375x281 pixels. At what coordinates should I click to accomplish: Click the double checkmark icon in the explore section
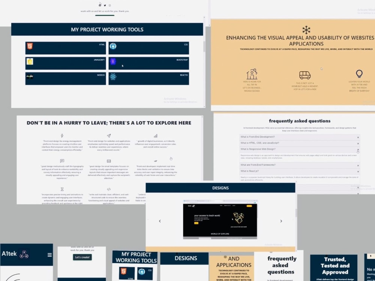156,161
